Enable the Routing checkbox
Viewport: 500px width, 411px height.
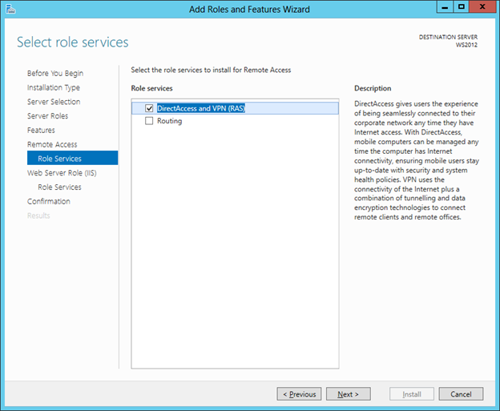149,121
